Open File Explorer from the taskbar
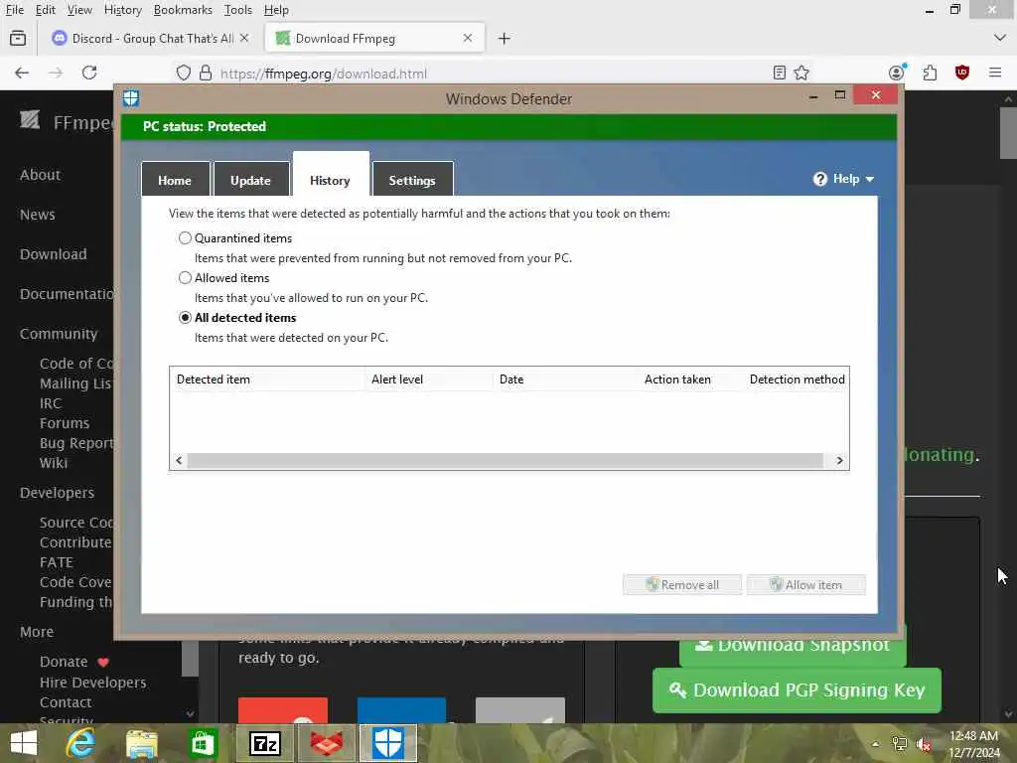1017x763 pixels. 142,743
